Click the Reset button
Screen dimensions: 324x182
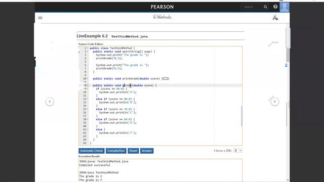pyautogui.click(x=133, y=151)
